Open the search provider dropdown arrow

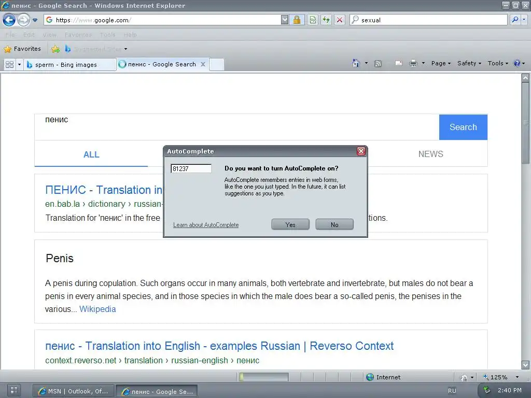524,20
